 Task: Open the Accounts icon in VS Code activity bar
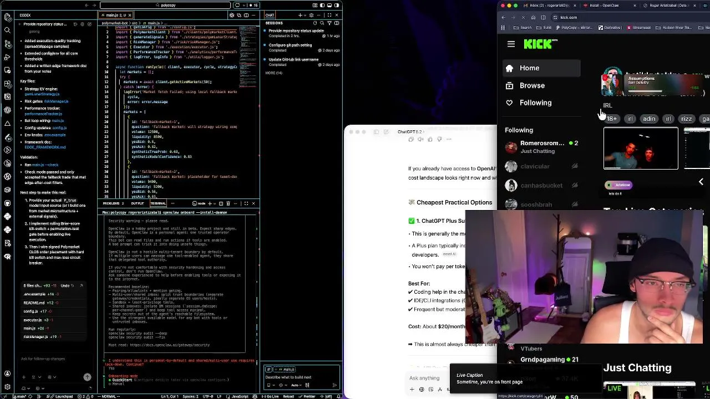click(x=7, y=374)
